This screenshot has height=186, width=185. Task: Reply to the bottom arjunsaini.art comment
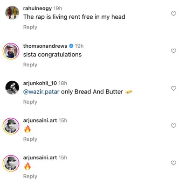coord(30,176)
